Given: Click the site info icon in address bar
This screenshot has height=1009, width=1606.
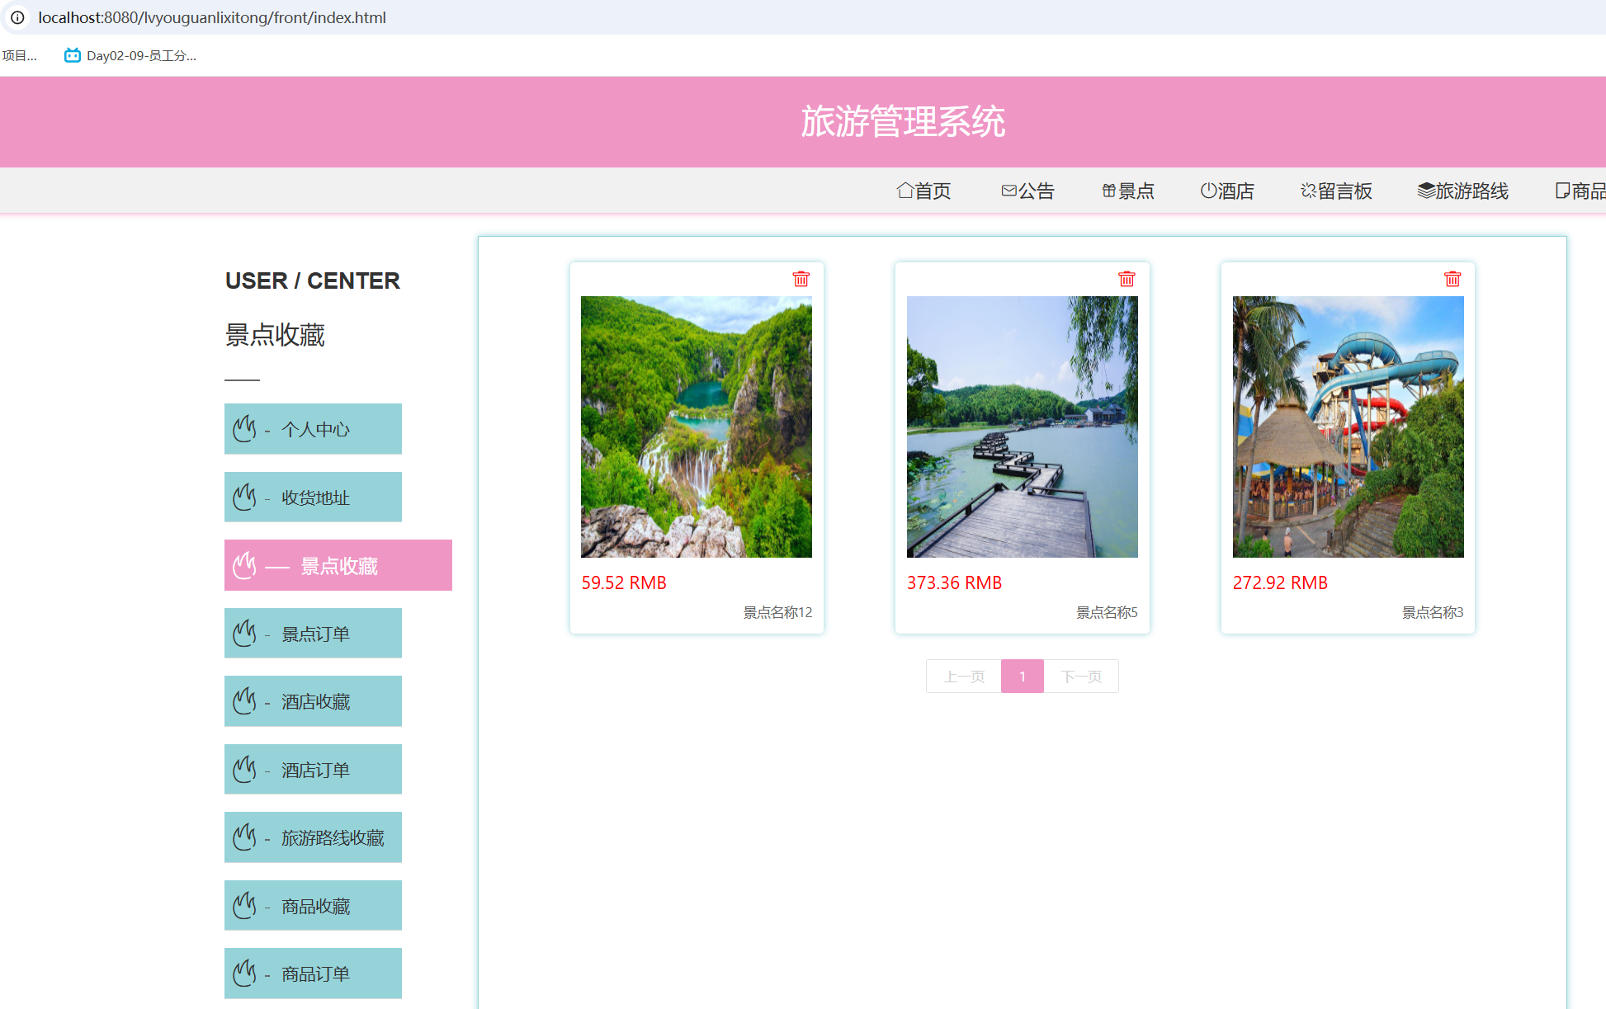Looking at the screenshot, I should (x=17, y=17).
